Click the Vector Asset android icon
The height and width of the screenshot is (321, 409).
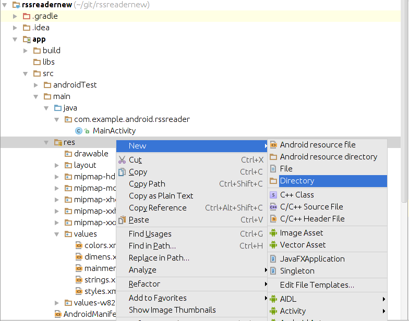pos(273,245)
